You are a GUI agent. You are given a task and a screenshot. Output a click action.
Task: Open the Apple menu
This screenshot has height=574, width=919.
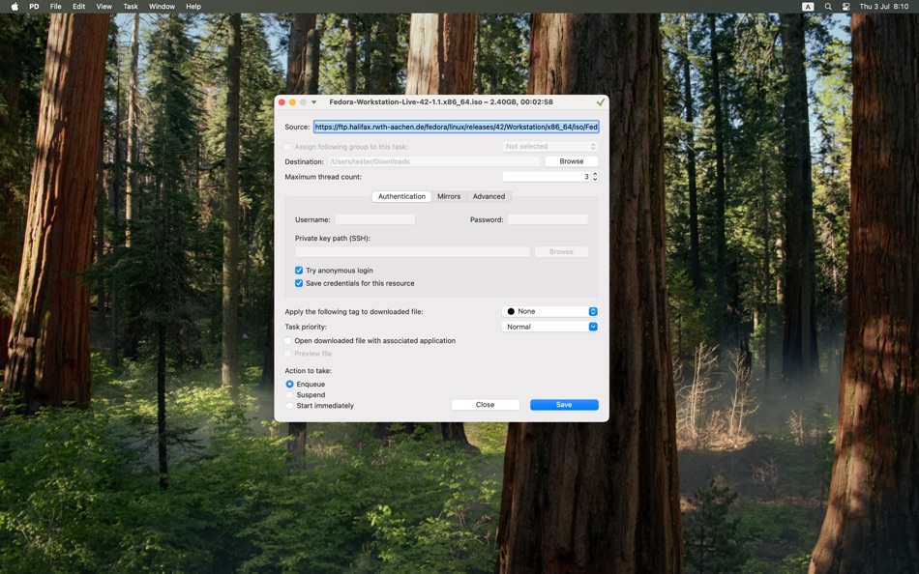[15, 7]
